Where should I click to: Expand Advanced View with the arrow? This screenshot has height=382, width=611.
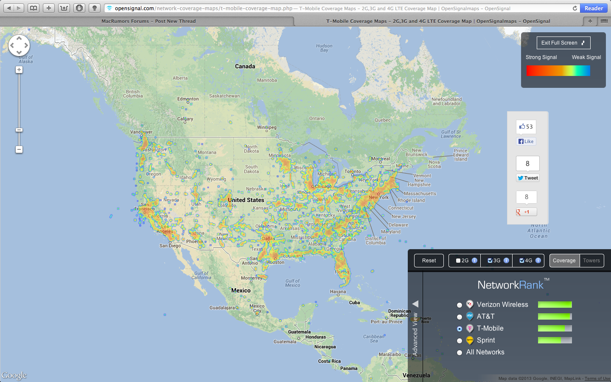(x=415, y=303)
